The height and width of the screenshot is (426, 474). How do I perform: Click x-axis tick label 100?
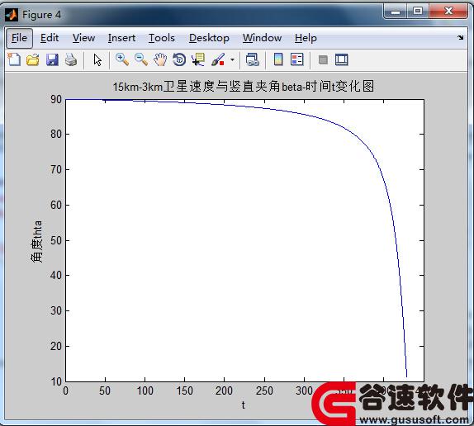145,391
